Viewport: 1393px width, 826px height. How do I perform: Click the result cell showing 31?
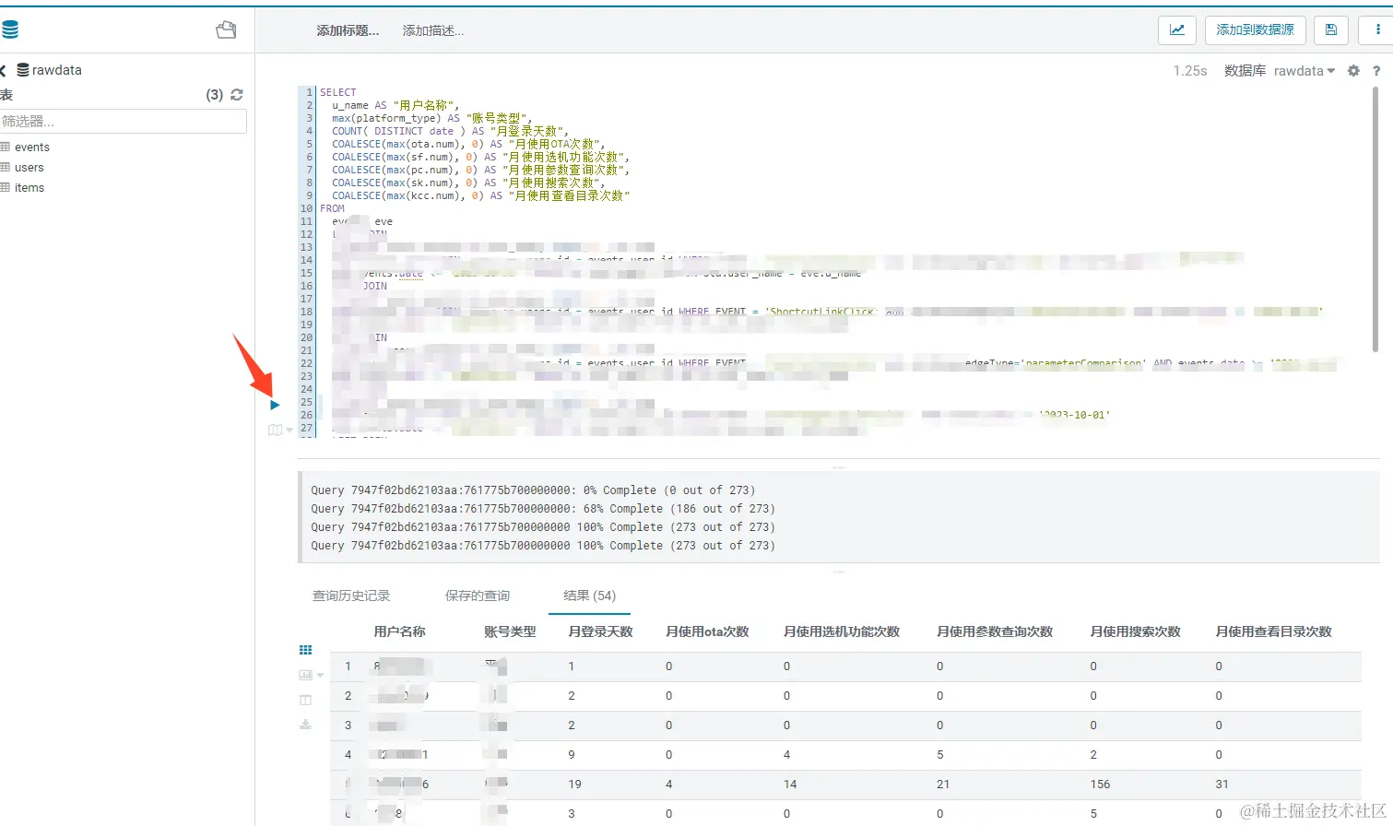coord(1222,785)
